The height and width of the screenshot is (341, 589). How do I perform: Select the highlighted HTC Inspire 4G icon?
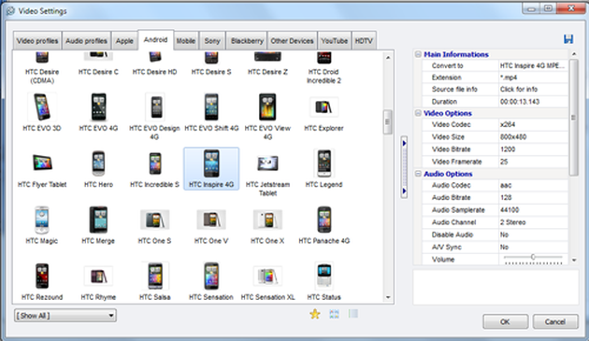pyautogui.click(x=211, y=163)
